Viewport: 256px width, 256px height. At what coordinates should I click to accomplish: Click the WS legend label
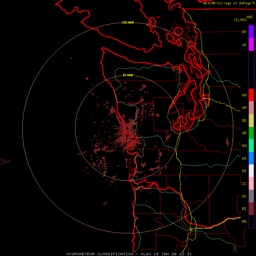tap(244, 158)
